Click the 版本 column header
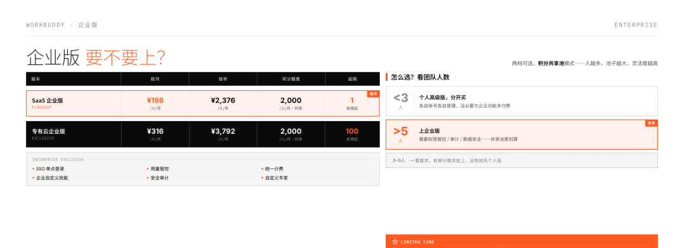Viewport: 684px width, 248px height. 35,79
